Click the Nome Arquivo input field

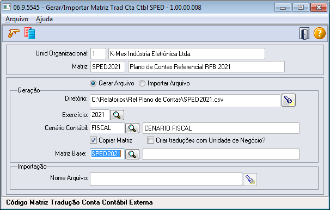click(166, 179)
